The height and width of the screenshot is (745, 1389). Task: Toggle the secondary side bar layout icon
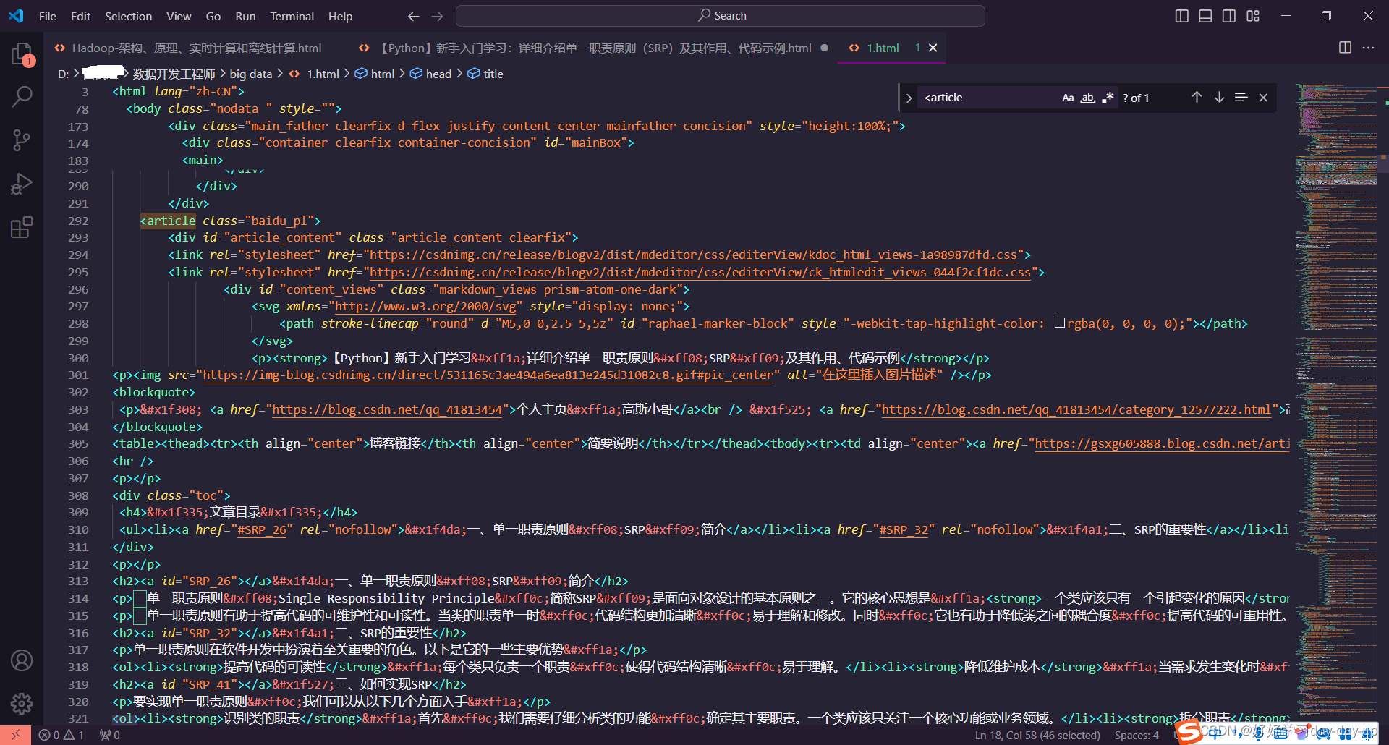pos(1229,16)
